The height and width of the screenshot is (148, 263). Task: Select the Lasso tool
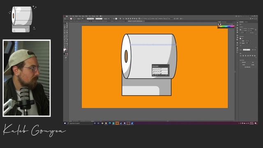67,25
